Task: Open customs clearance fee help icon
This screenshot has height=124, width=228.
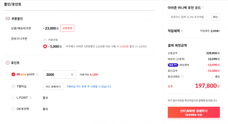Action: click(182, 77)
